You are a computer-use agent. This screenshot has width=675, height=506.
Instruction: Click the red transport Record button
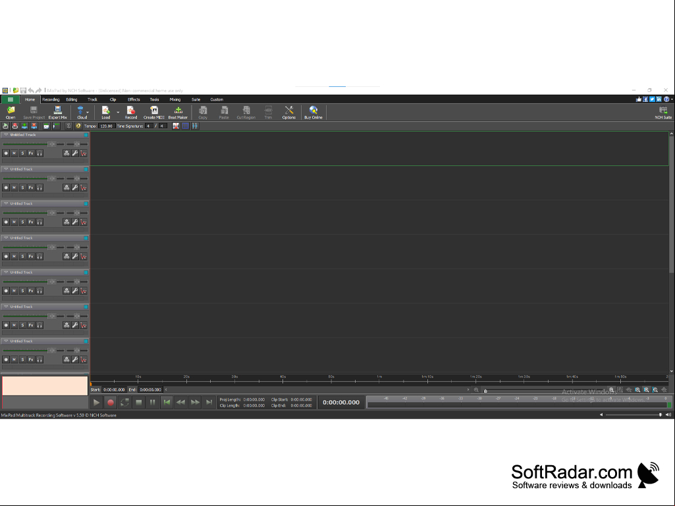coord(111,402)
